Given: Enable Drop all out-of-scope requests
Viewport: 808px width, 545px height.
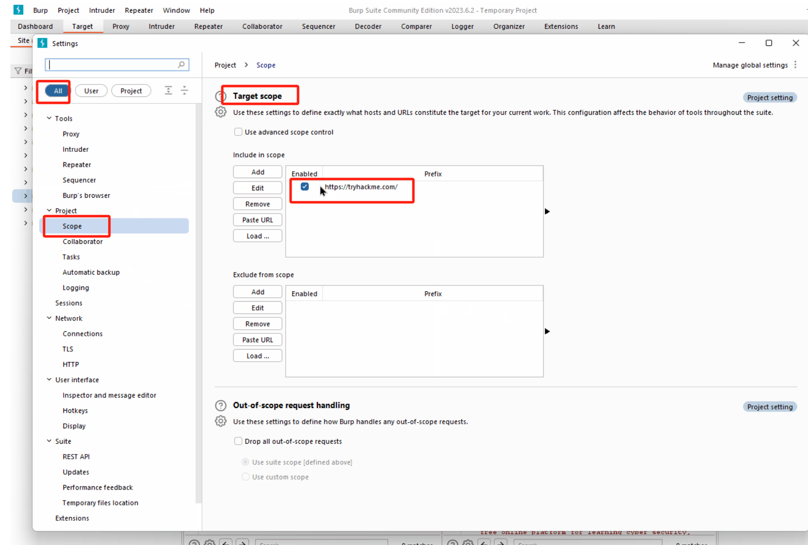Looking at the screenshot, I should 238,441.
